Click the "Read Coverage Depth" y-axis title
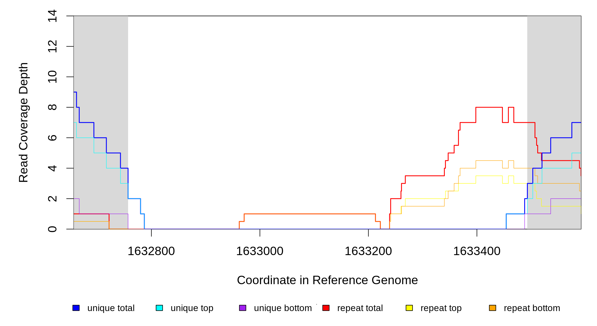Image resolution: width=597 pixels, height=326 pixels. (24, 122)
